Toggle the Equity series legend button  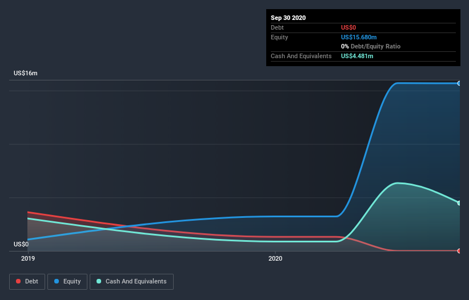point(67,282)
